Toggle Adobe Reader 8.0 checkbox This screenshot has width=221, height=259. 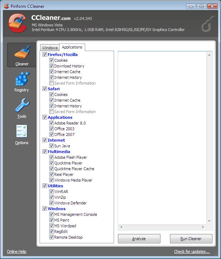51,123
